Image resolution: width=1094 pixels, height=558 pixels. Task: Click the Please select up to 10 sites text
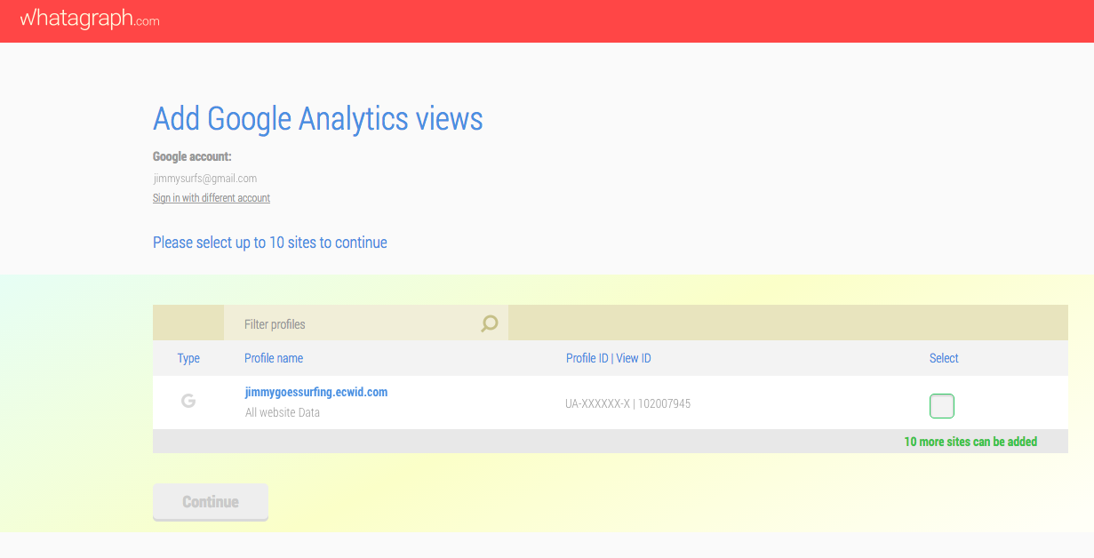coord(269,243)
